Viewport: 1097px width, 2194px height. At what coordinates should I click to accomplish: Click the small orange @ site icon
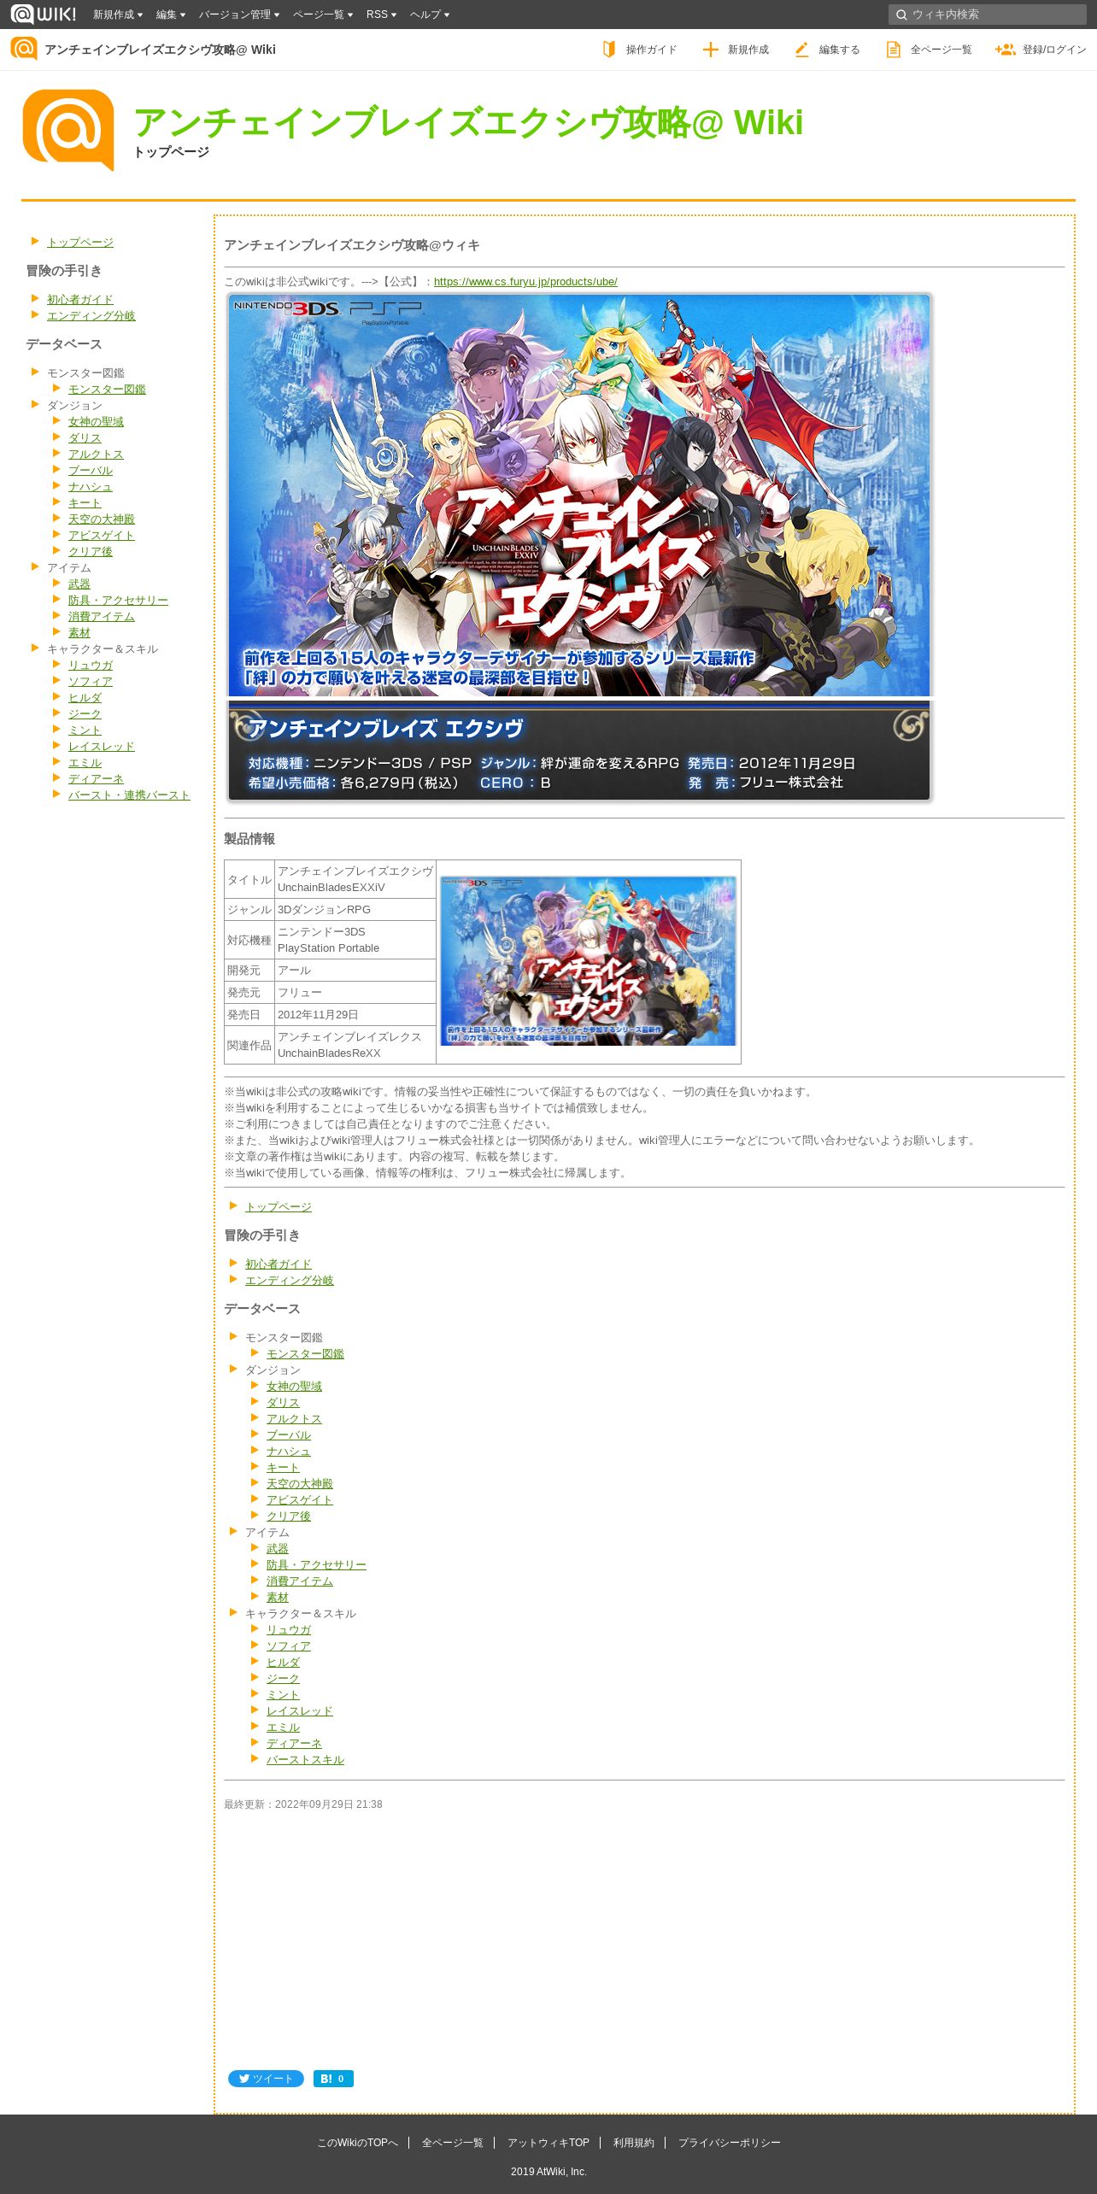(24, 49)
